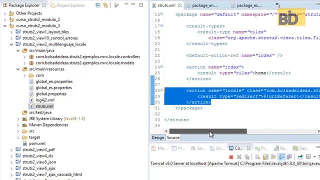Toggle show console on standard output change
This screenshot has width=320, height=180.
(281, 157)
